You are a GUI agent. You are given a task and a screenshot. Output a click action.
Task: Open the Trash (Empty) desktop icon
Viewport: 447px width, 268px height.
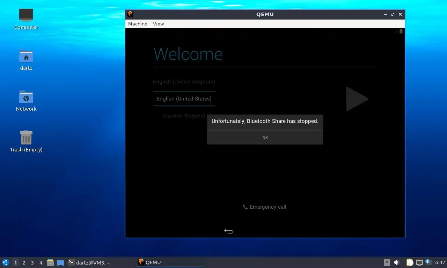(26, 141)
